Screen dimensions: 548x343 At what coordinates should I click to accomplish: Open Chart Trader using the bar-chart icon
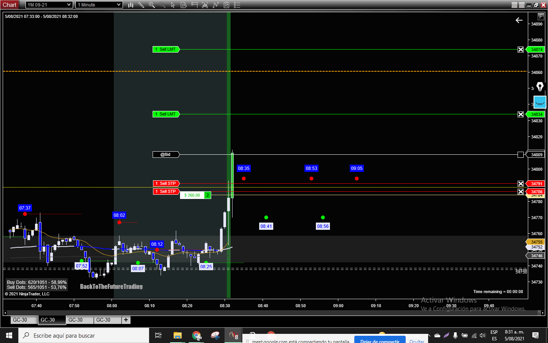point(205,5)
